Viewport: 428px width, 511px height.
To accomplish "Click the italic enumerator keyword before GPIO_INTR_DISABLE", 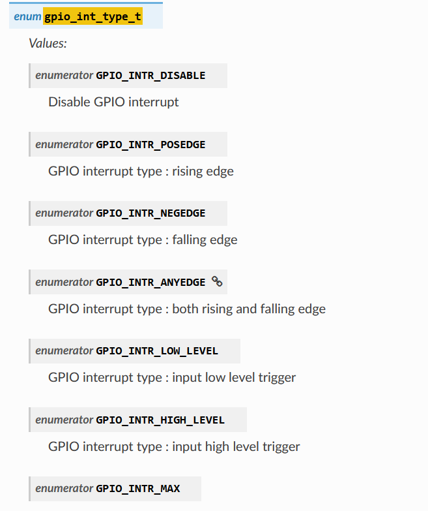I will 64,75.
